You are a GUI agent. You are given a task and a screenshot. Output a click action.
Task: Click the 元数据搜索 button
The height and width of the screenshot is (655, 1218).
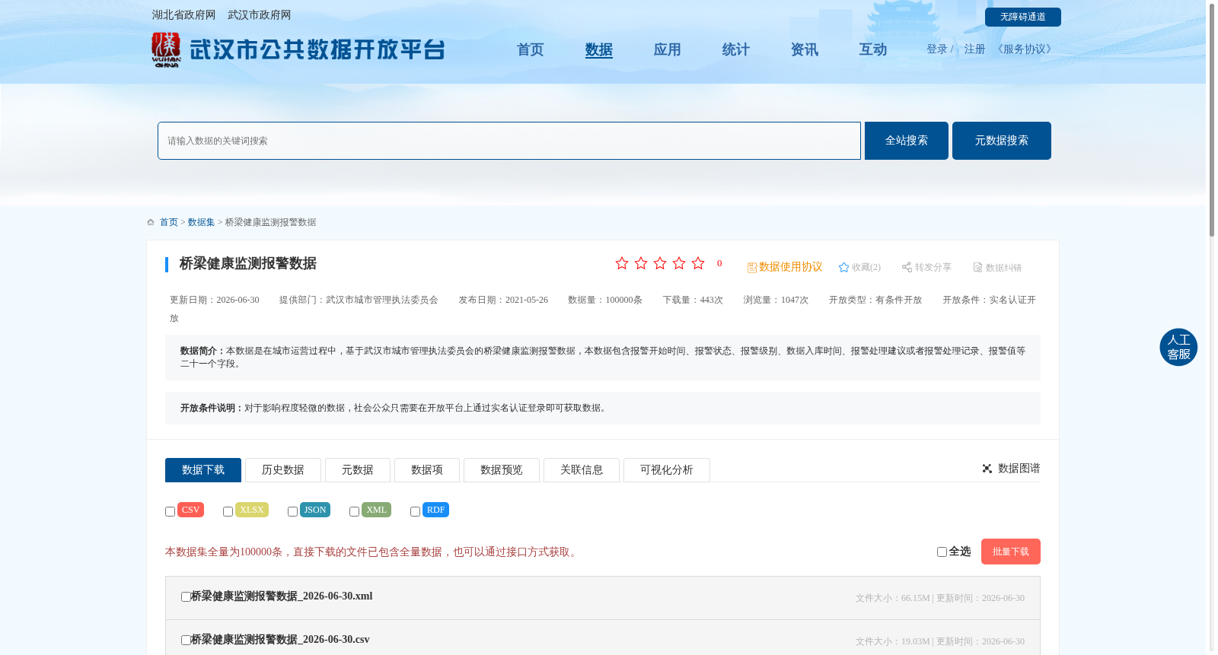1002,141
